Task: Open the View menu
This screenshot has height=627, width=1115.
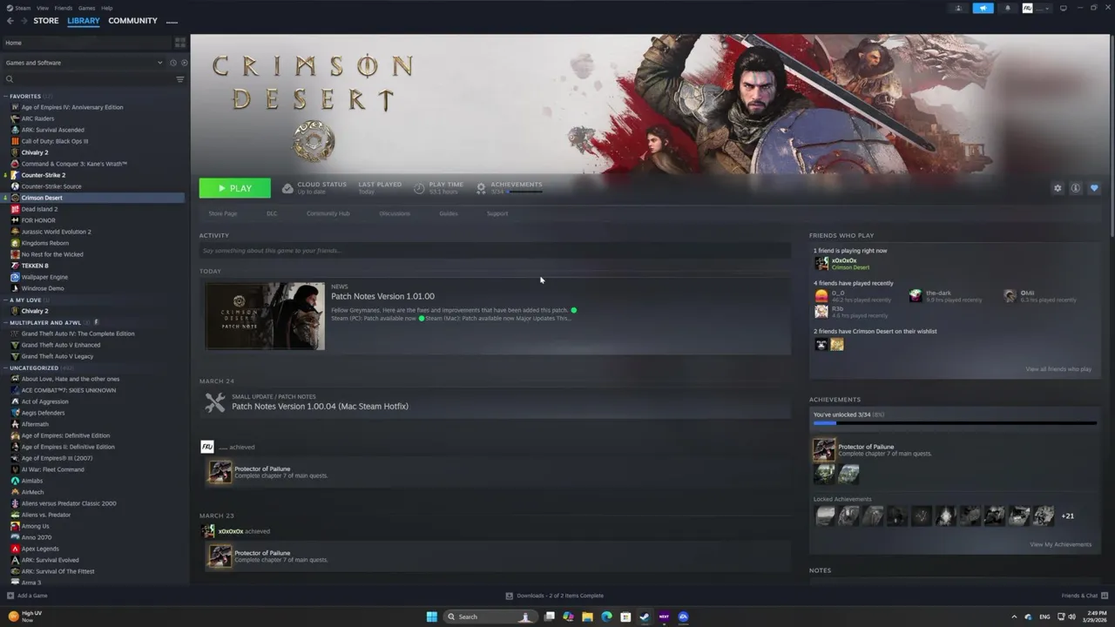Action: point(42,8)
